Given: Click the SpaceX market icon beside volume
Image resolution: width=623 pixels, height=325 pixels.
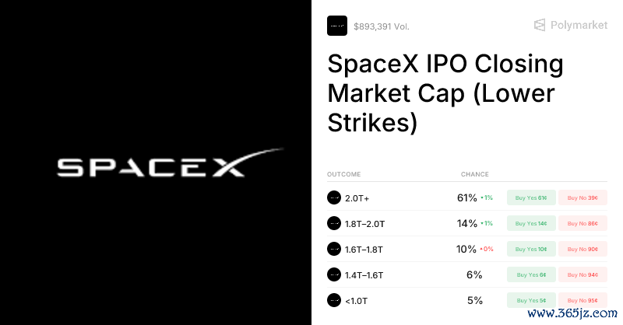Looking at the screenshot, I should tap(337, 26).
